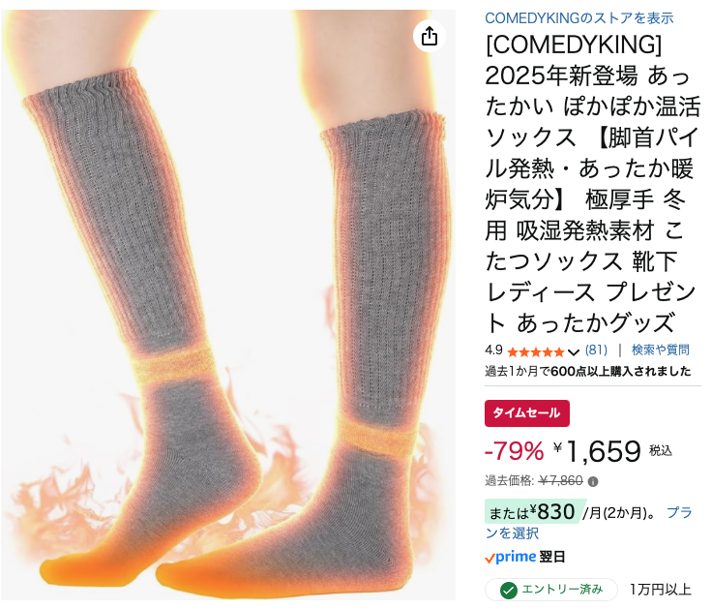Click the 4.9 rating number

point(493,350)
